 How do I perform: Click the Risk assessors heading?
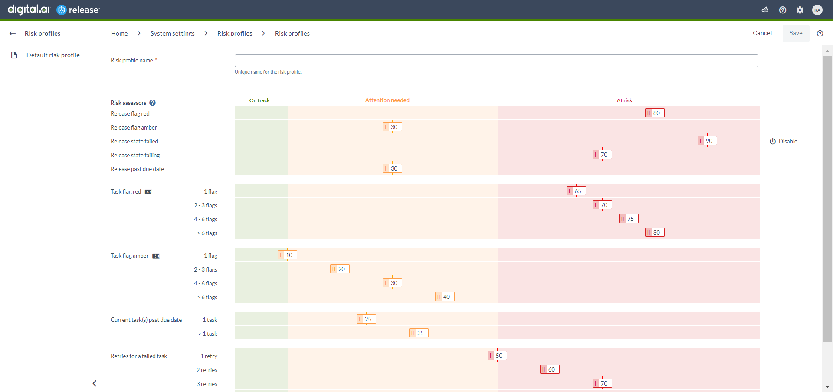click(128, 103)
